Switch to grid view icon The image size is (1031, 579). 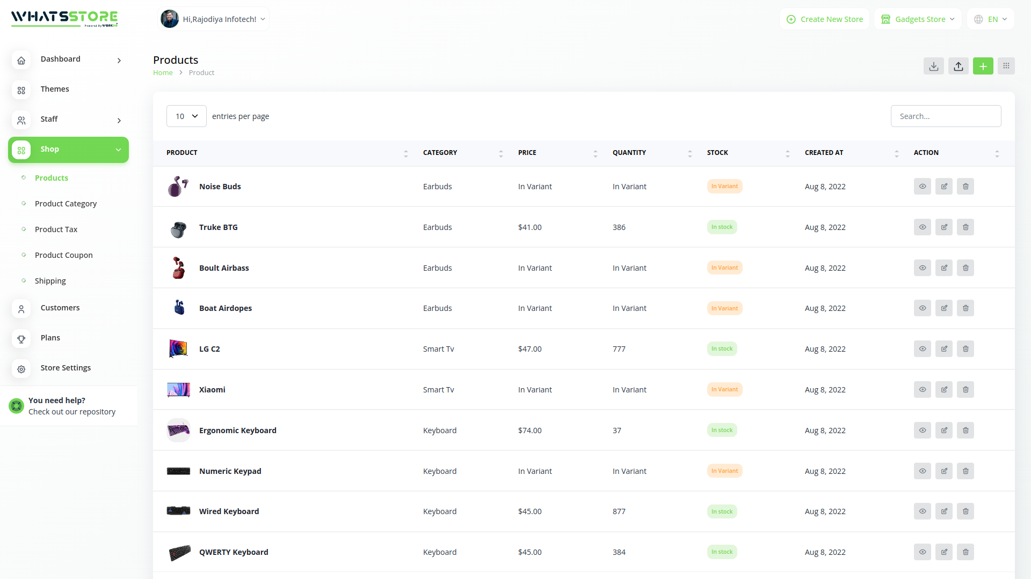(1006, 66)
